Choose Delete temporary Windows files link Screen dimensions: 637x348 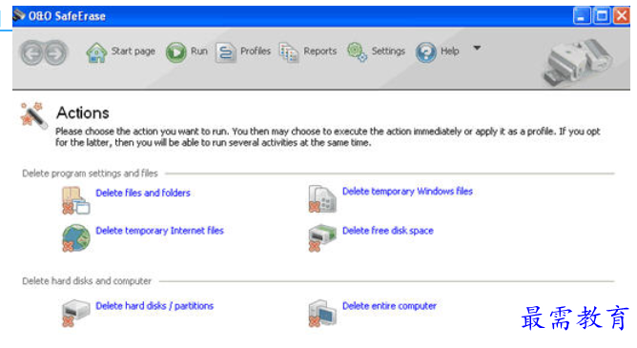click(407, 192)
